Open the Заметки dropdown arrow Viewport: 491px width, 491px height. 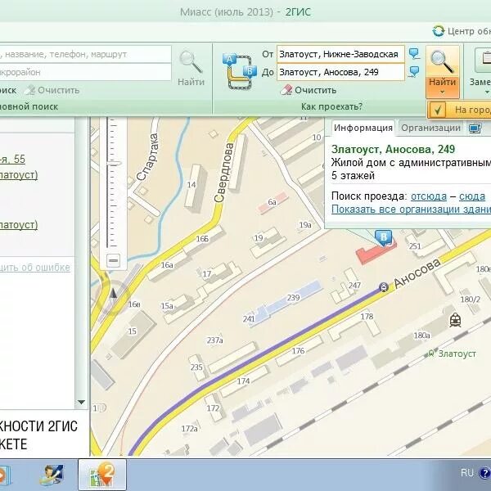coord(487,92)
